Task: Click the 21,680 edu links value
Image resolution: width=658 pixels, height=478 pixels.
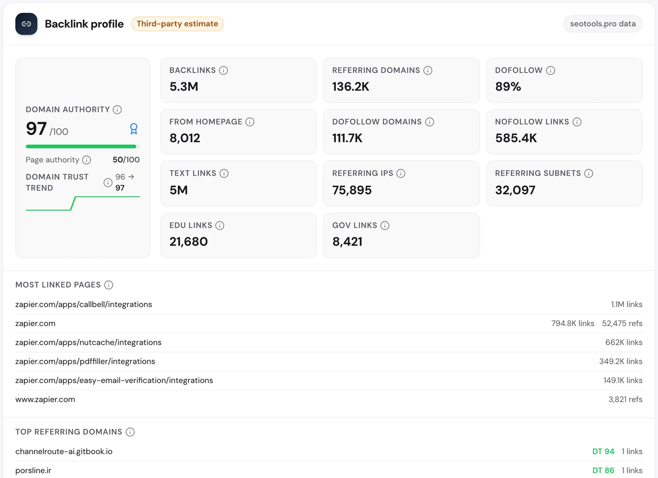Action: (189, 242)
